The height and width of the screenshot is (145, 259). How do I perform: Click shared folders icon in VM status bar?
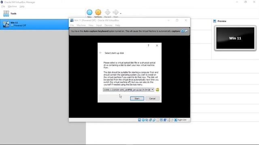(x=157, y=120)
